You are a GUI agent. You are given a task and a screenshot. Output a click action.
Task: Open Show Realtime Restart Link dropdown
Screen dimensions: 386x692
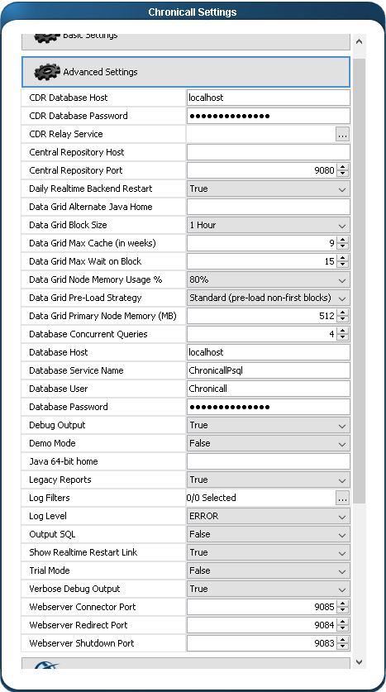pyautogui.click(x=268, y=552)
